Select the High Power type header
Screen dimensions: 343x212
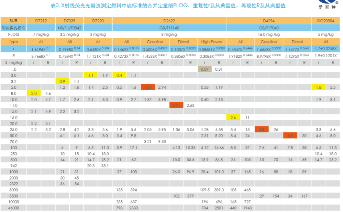(x=212, y=42)
